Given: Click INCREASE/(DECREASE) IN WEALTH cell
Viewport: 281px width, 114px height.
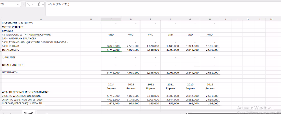Looking at the screenshot, I should click(x=41, y=103).
